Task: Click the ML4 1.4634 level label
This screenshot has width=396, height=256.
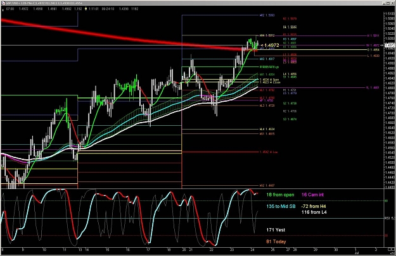Action: (x=267, y=129)
